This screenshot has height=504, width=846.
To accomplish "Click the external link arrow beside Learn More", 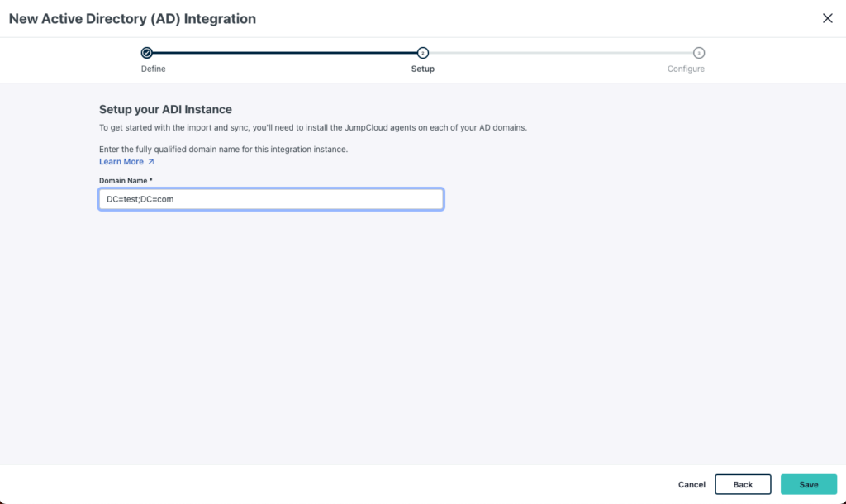I will 151,162.
